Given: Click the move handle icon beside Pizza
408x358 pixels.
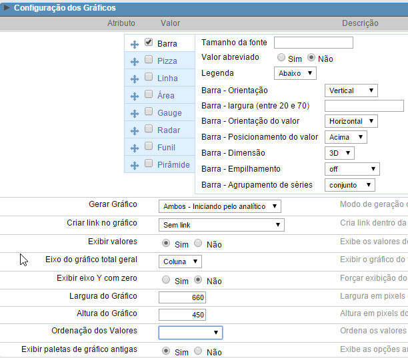Looking at the screenshot, I should click(x=135, y=61).
